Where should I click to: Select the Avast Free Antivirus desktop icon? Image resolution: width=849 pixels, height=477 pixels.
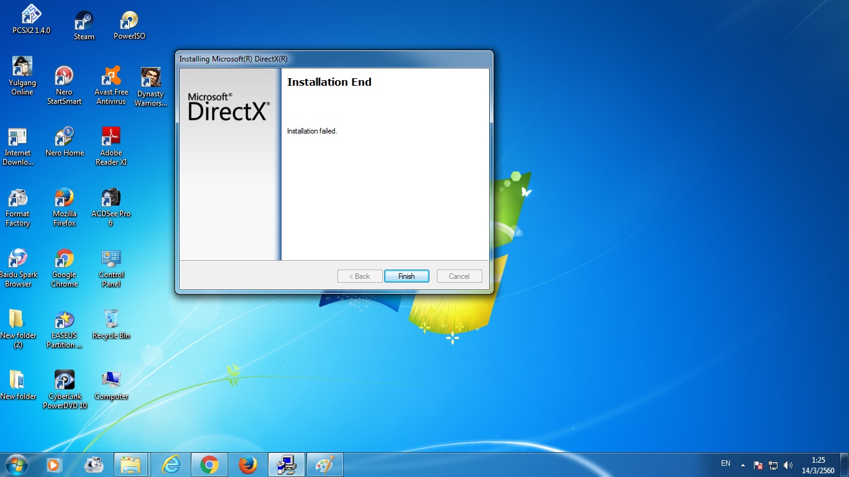(x=111, y=85)
